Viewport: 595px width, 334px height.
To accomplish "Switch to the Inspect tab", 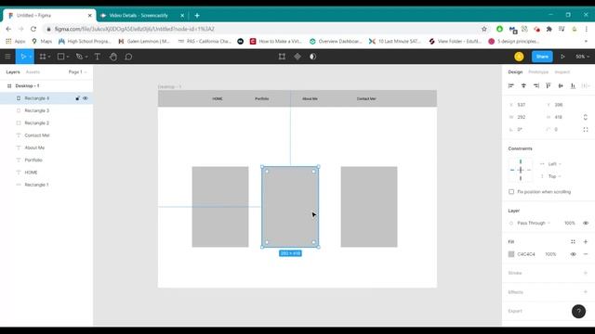I will [562, 72].
